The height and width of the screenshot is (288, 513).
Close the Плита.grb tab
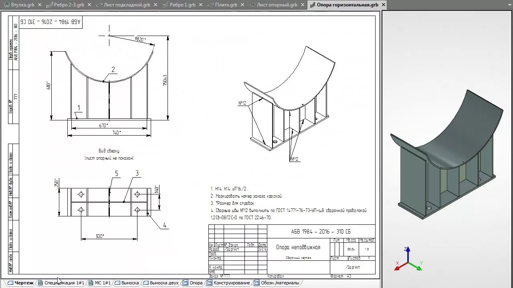[x=242, y=5]
